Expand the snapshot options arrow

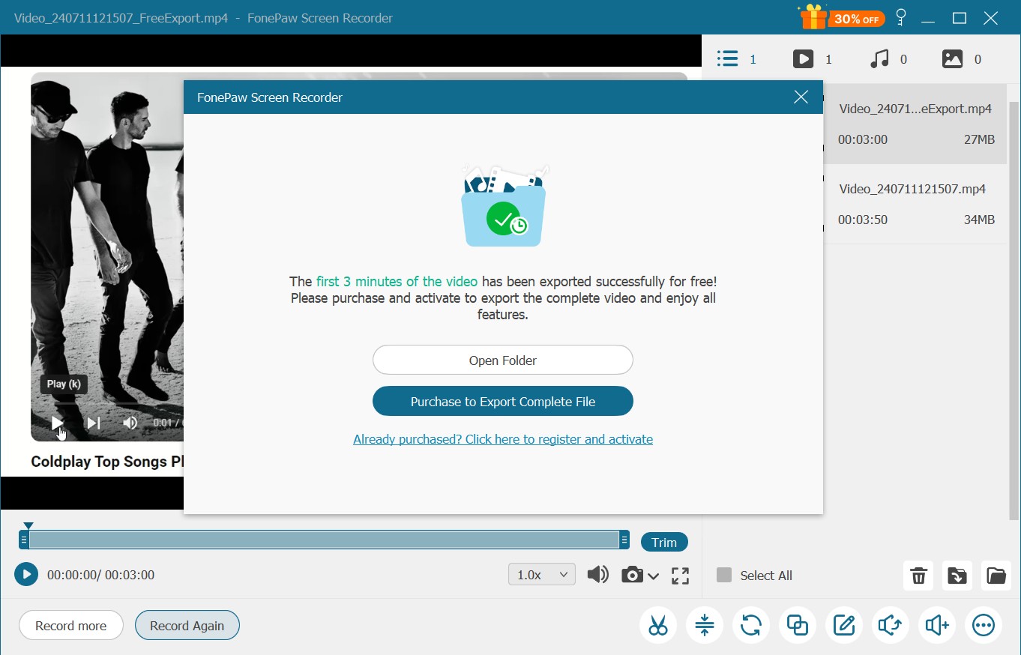[653, 576]
